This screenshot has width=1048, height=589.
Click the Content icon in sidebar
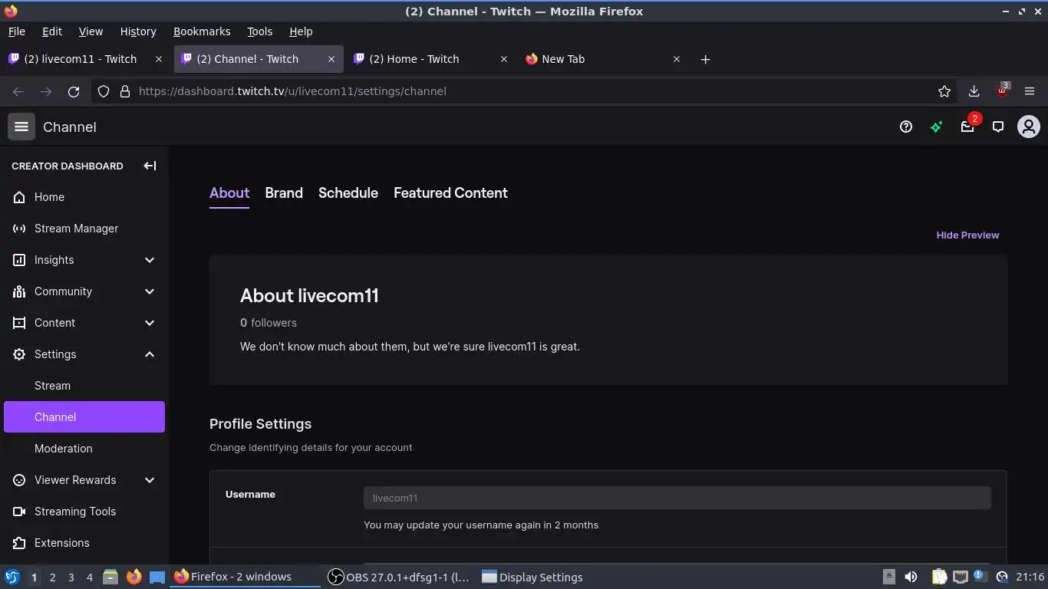[x=19, y=323]
